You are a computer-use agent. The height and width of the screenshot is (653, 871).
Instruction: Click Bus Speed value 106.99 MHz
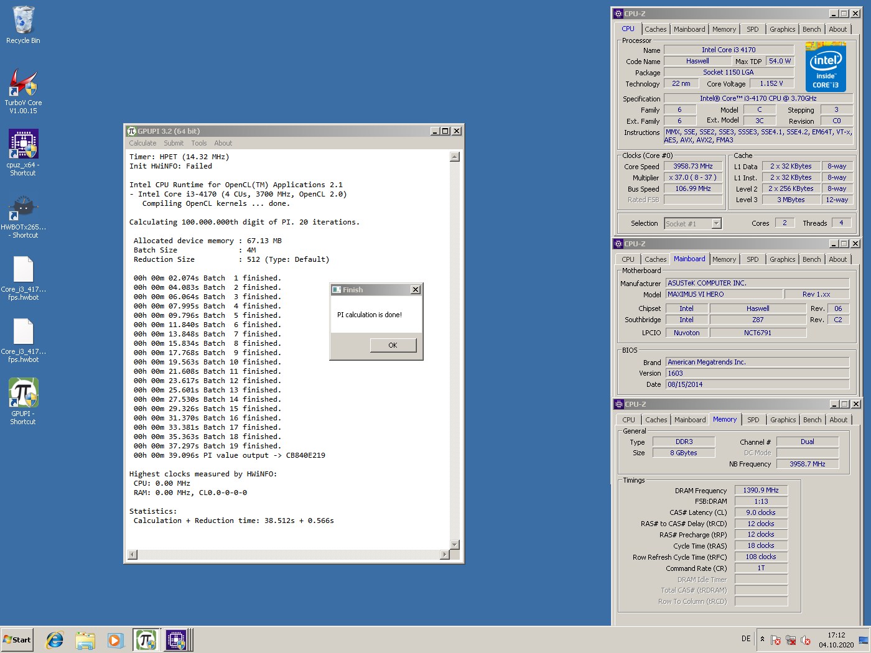[x=693, y=188]
